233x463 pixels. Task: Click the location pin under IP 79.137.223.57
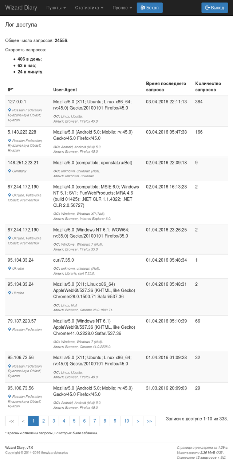pyautogui.click(x=9, y=329)
